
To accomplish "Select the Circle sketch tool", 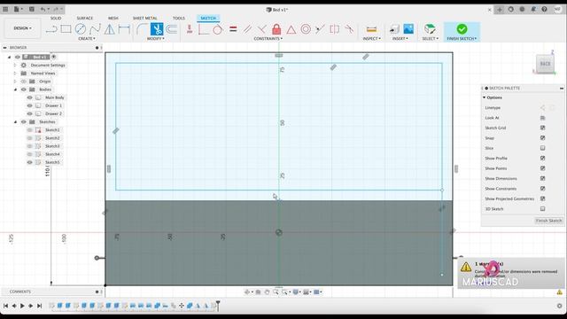I will [x=81, y=29].
